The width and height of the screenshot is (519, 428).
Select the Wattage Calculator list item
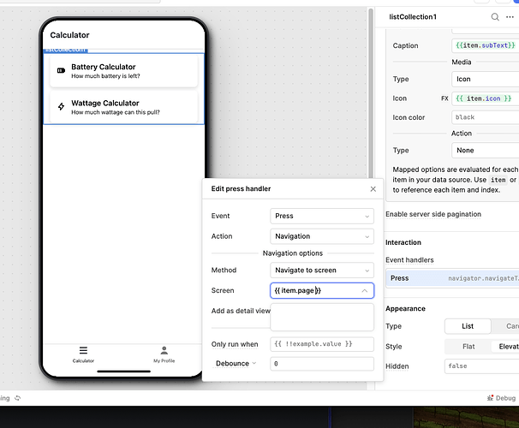click(x=124, y=107)
